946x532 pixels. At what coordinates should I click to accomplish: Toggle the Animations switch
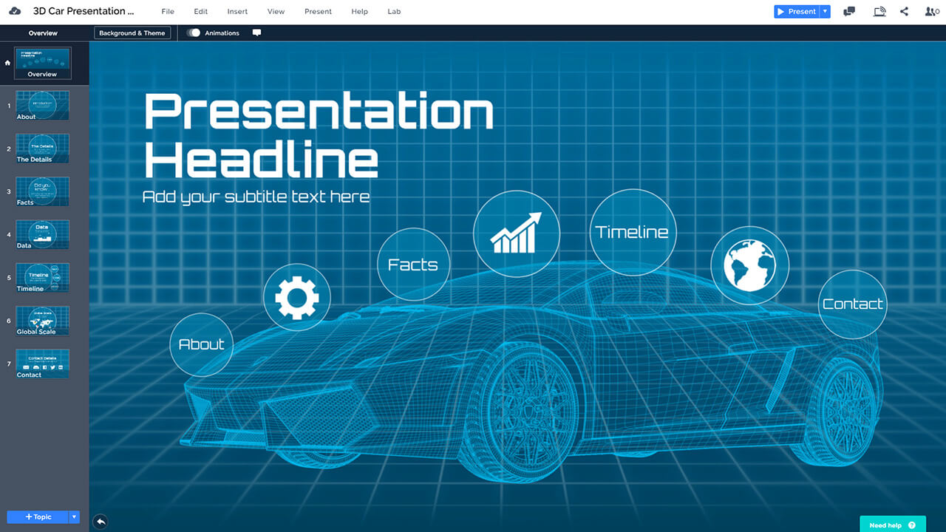coord(194,33)
